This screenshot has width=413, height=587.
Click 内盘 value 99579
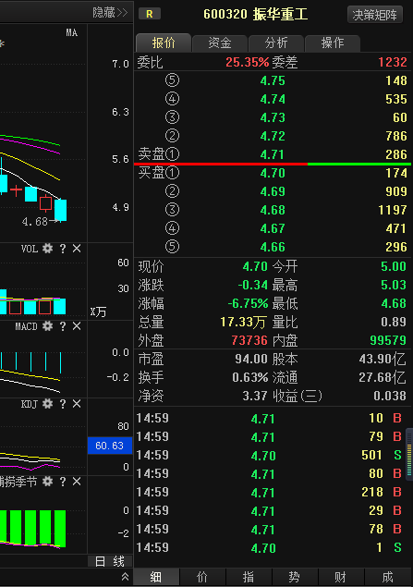point(388,340)
